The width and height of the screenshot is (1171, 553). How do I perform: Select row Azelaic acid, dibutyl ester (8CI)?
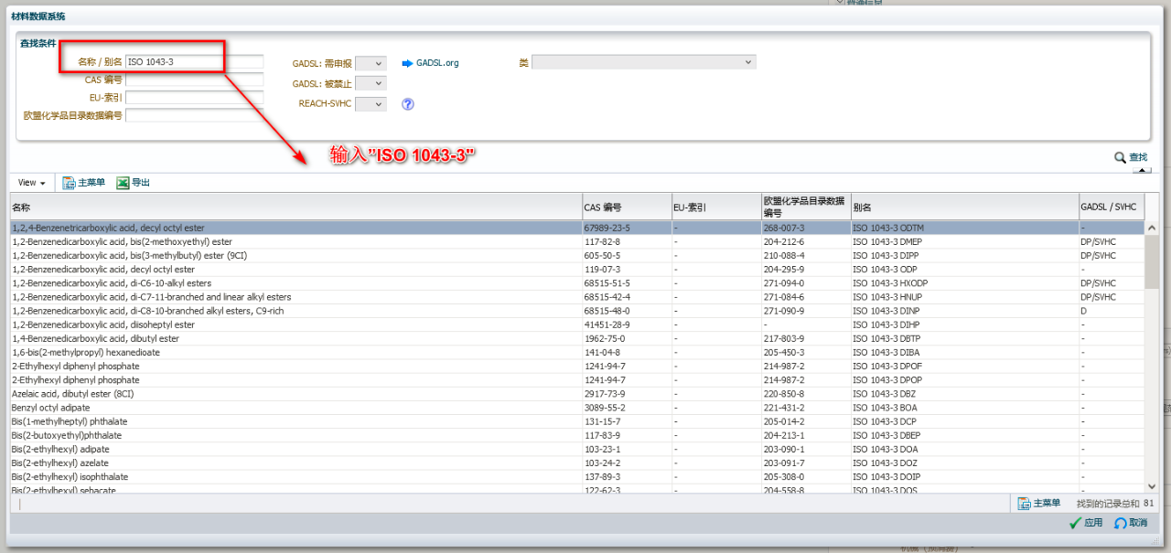(577, 394)
